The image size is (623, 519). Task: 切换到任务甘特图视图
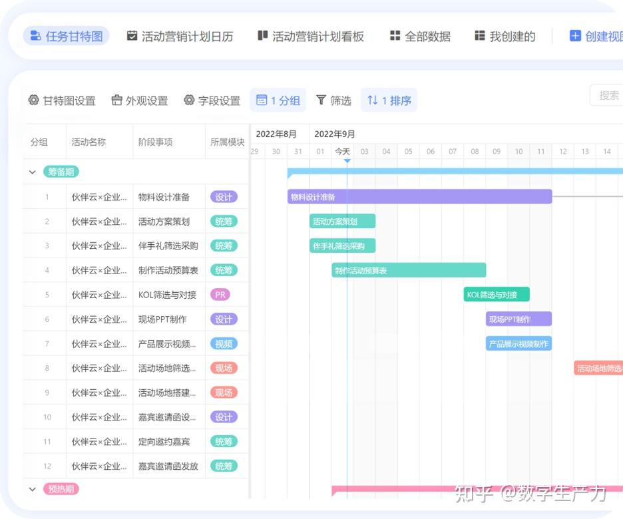point(65,37)
